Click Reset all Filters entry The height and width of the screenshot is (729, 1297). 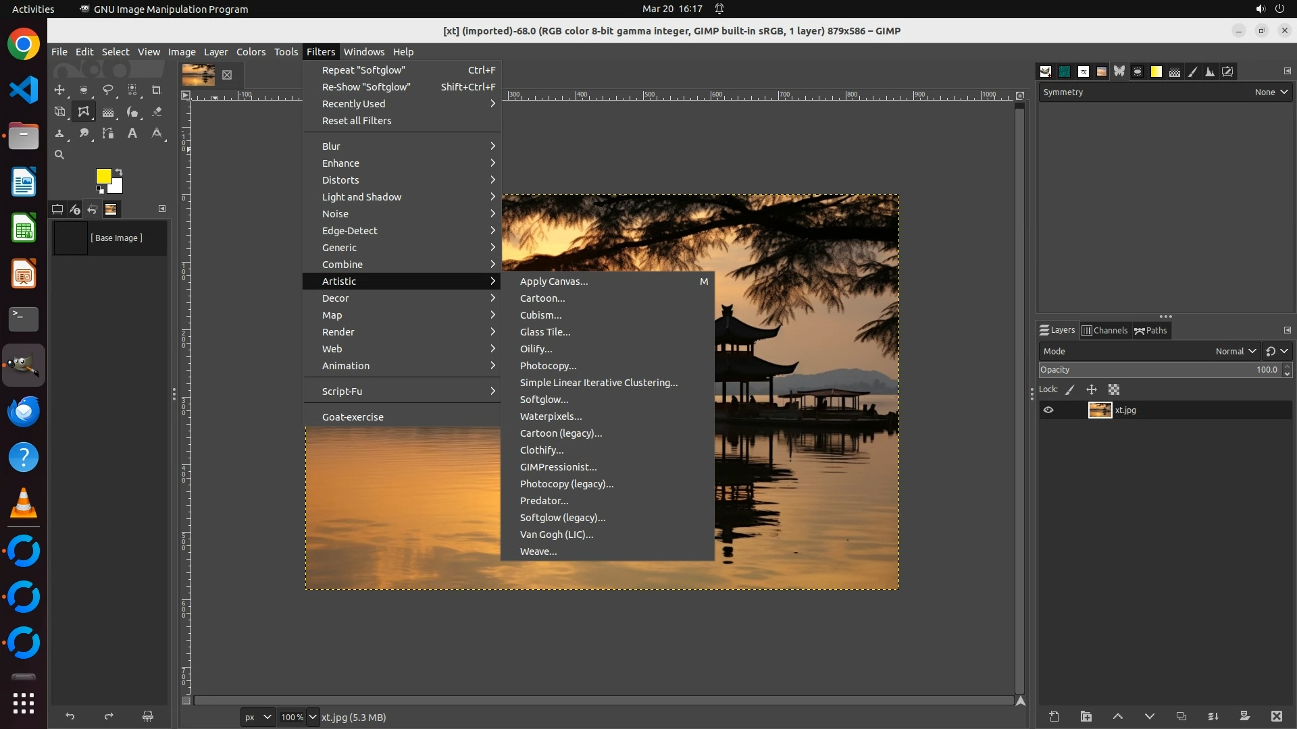[x=357, y=121]
